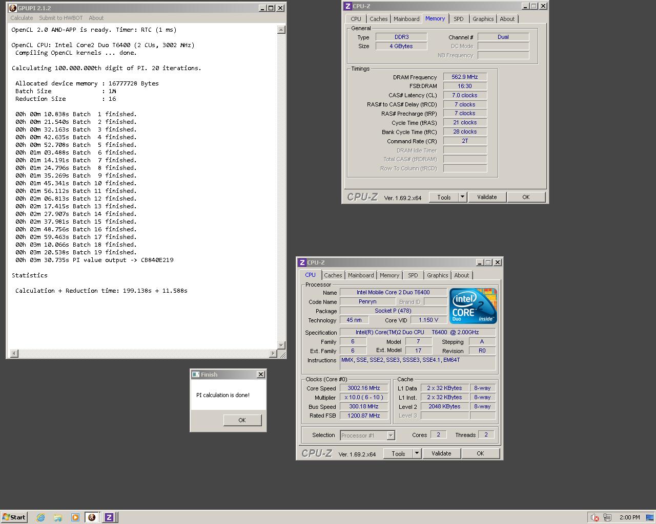This screenshot has height=524, width=656.
Task: Select SPD tab in upper CPU-Z window
Action: coord(458,19)
